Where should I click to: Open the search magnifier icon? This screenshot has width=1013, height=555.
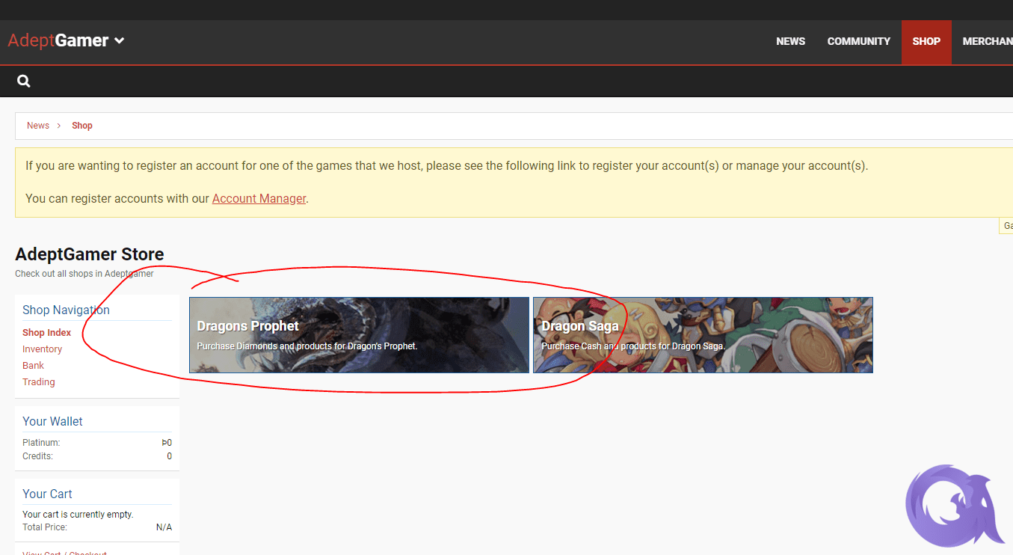pyautogui.click(x=24, y=81)
